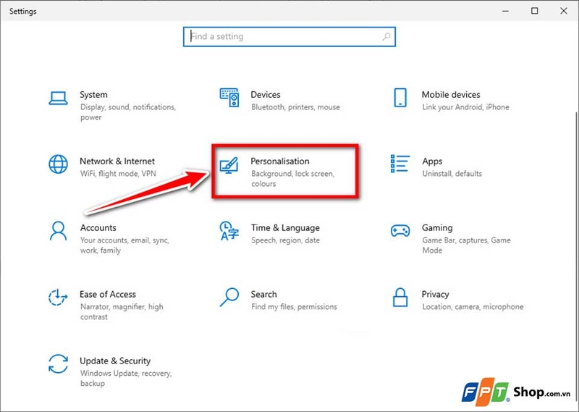The width and height of the screenshot is (579, 412).
Task: Click 'Link your Android, iPhone' text
Action: click(x=465, y=107)
